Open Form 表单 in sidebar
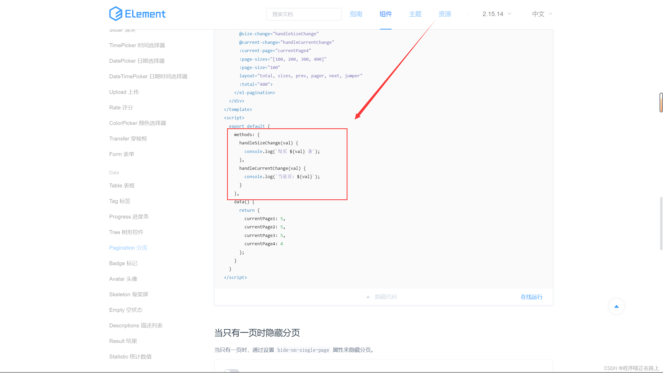663x373 pixels. point(121,154)
